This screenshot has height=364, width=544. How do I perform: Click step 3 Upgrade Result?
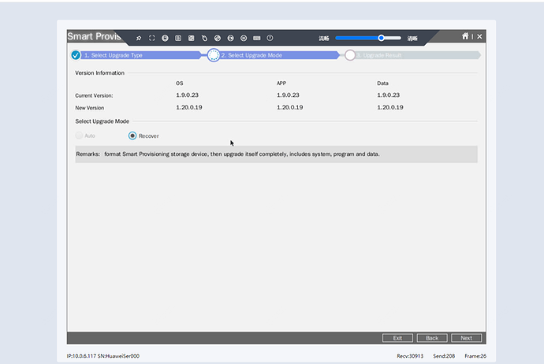350,55
